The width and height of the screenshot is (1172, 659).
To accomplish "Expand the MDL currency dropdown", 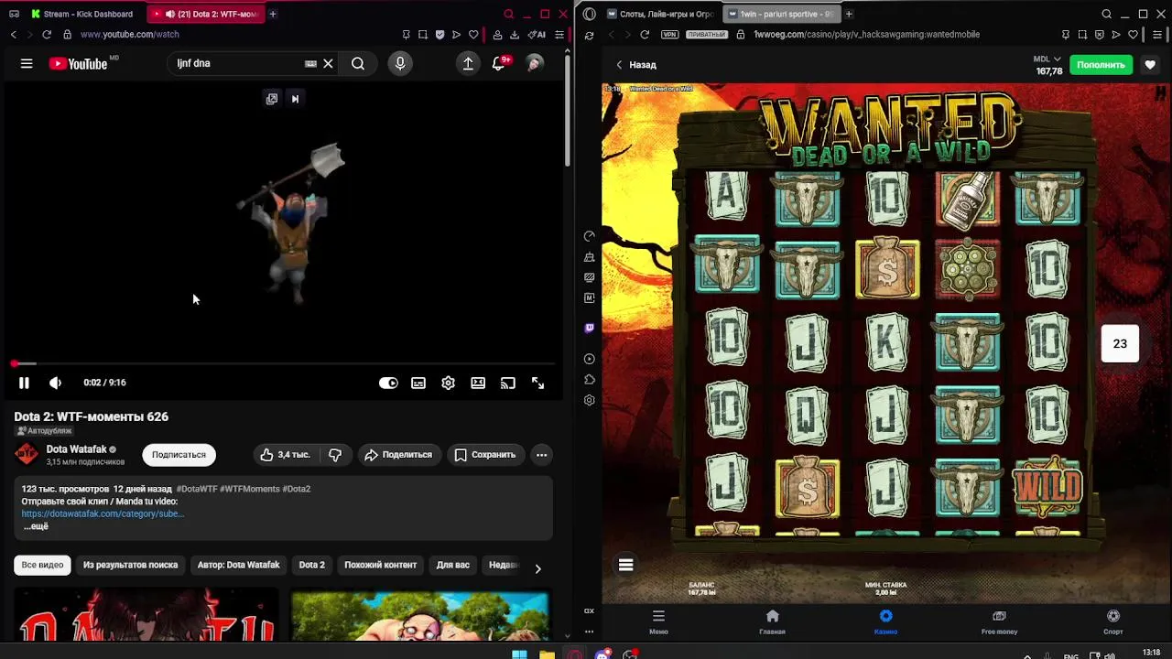I will (1047, 59).
